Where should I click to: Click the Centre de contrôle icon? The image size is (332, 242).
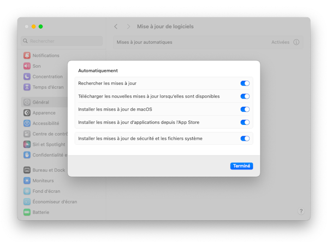point(27,134)
